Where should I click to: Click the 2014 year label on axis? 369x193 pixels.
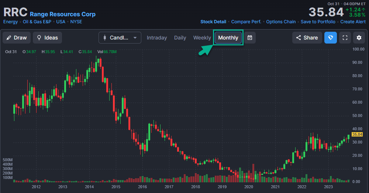click(89, 187)
